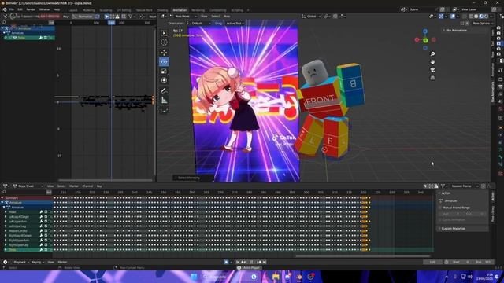Open the Pose menu in viewport header
The image size is (504, 283).
tap(227, 16)
